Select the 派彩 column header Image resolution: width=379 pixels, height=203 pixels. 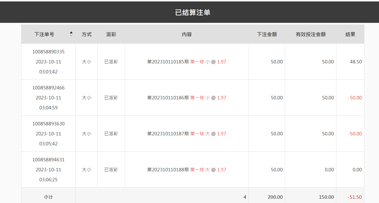click(111, 34)
